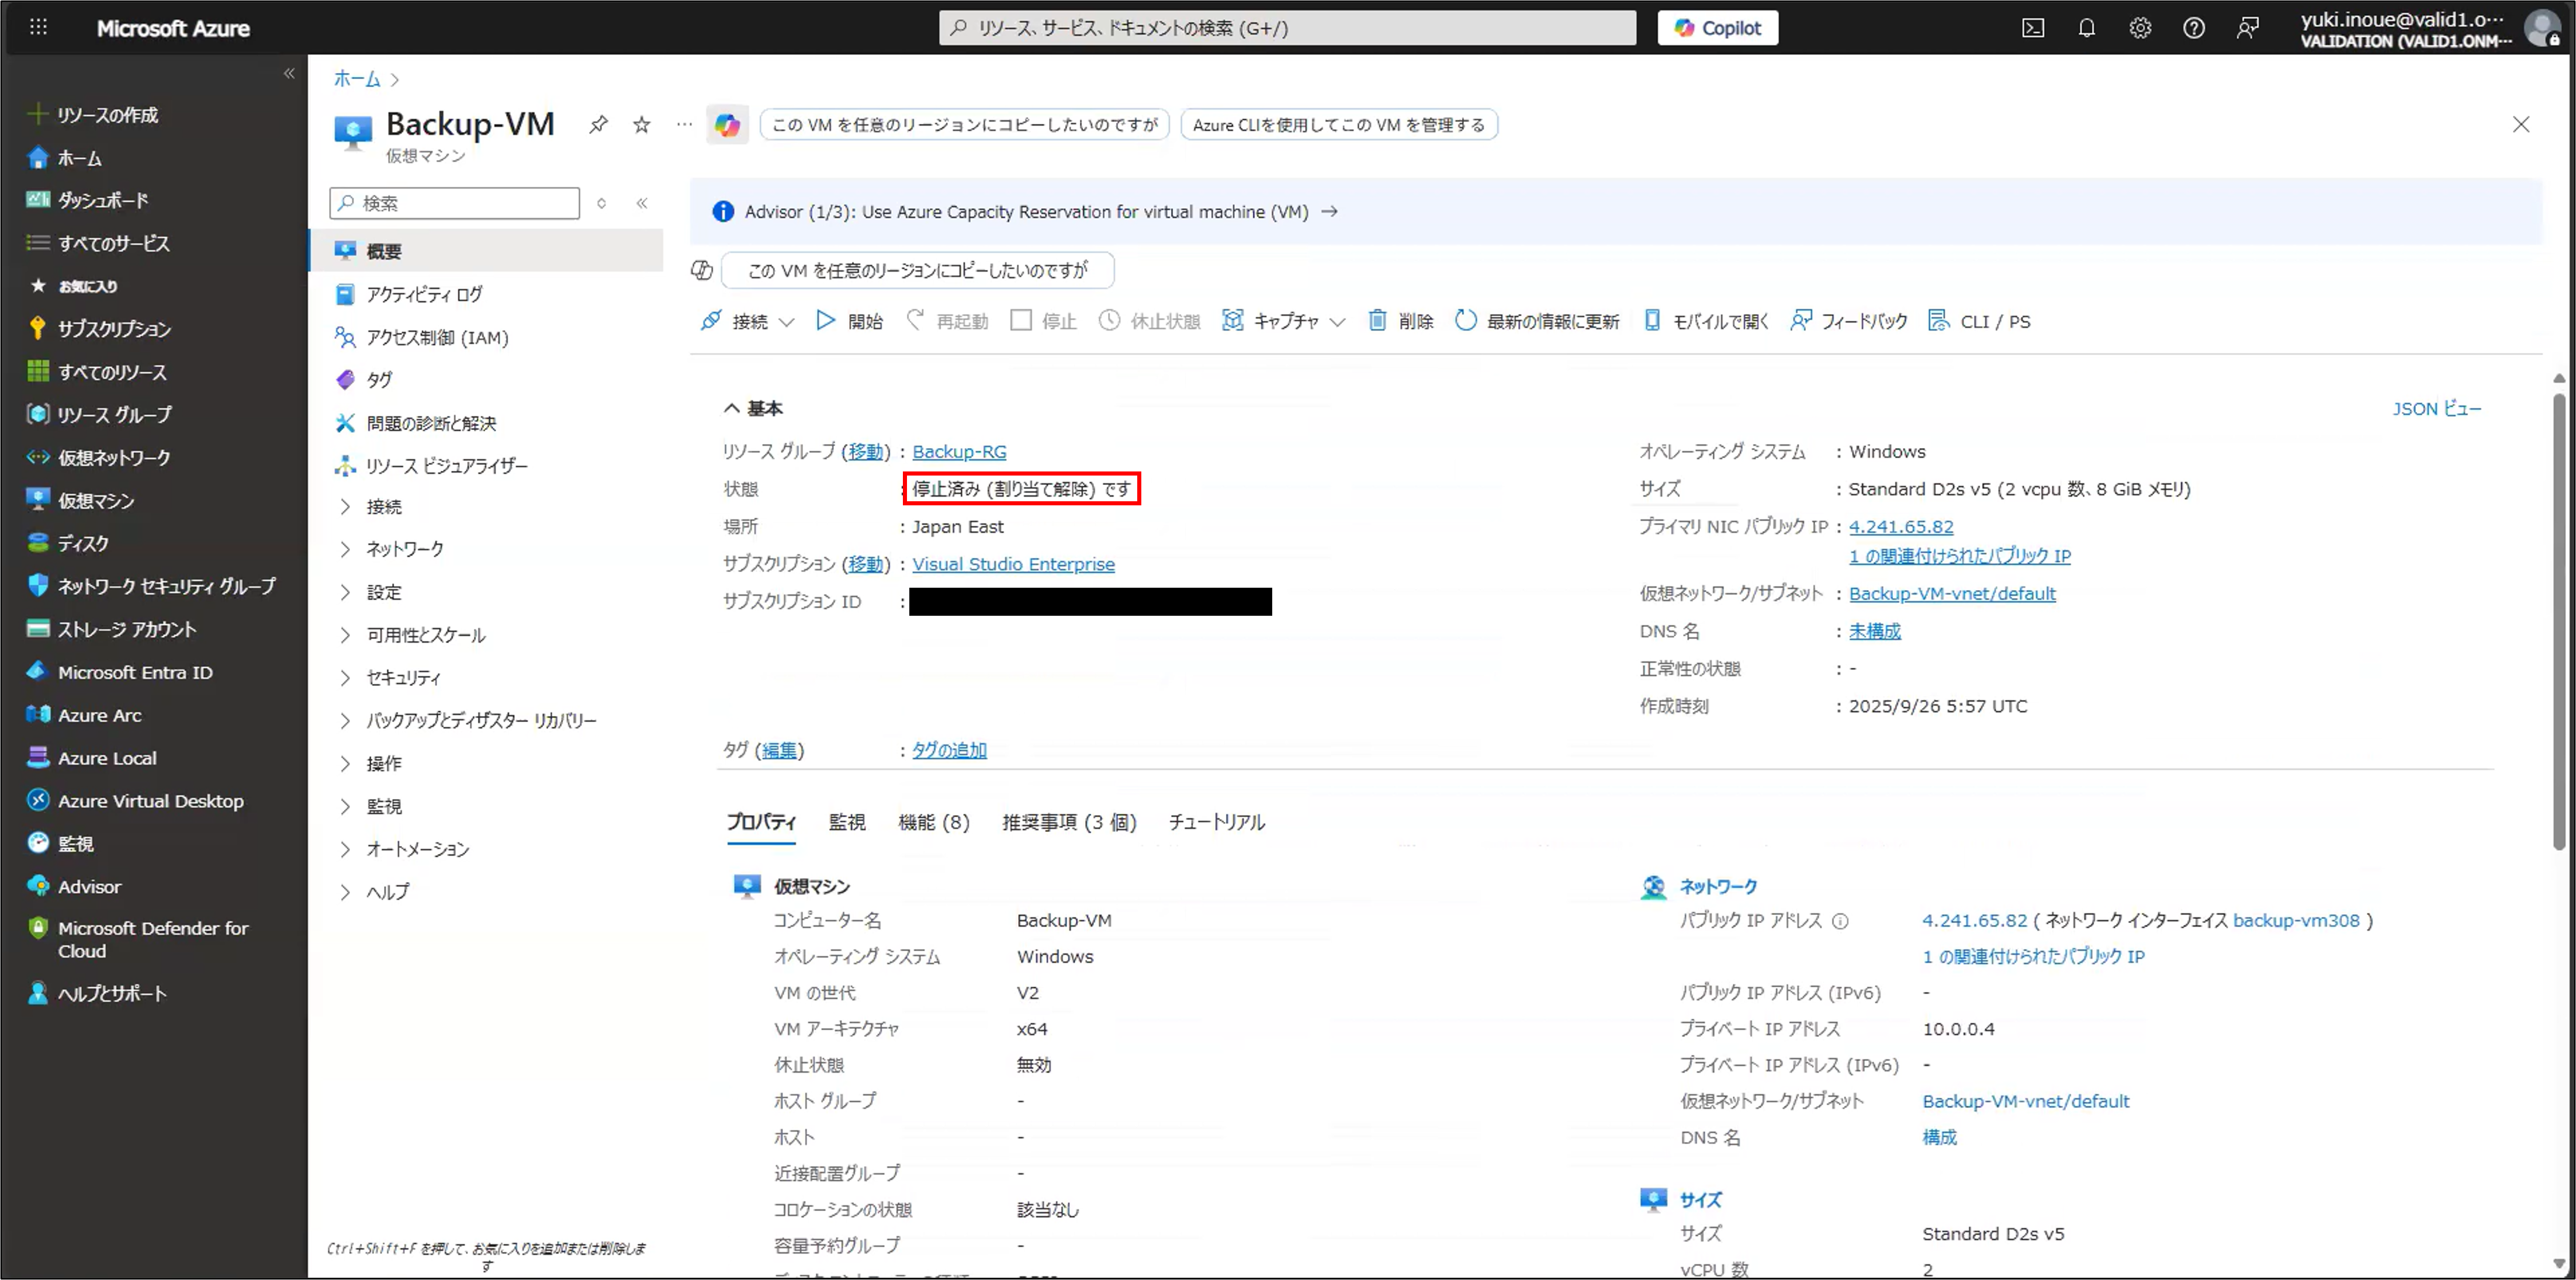The width and height of the screenshot is (2576, 1280).
Task: Click the JSON ビュー link
Action: pos(2436,409)
